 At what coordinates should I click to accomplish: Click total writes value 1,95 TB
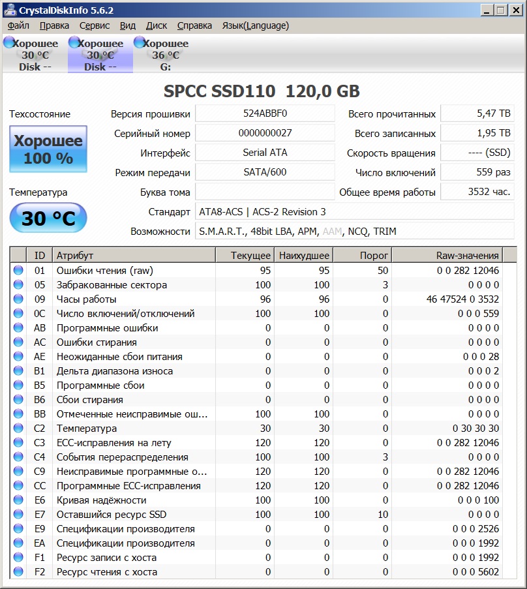pos(477,133)
